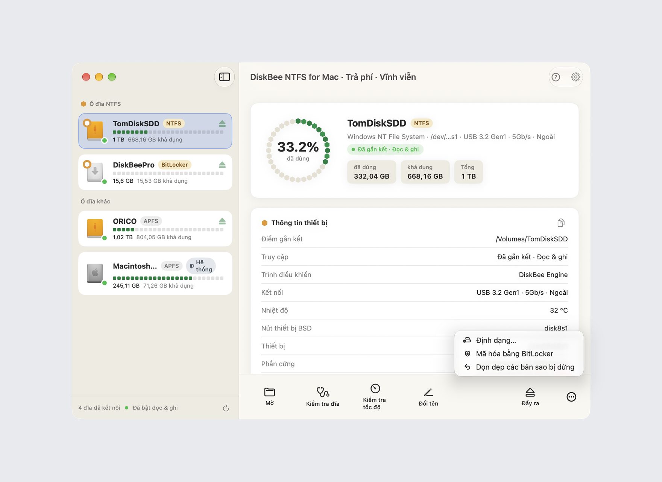Click DiskBee Engine driver value

[x=543, y=275]
